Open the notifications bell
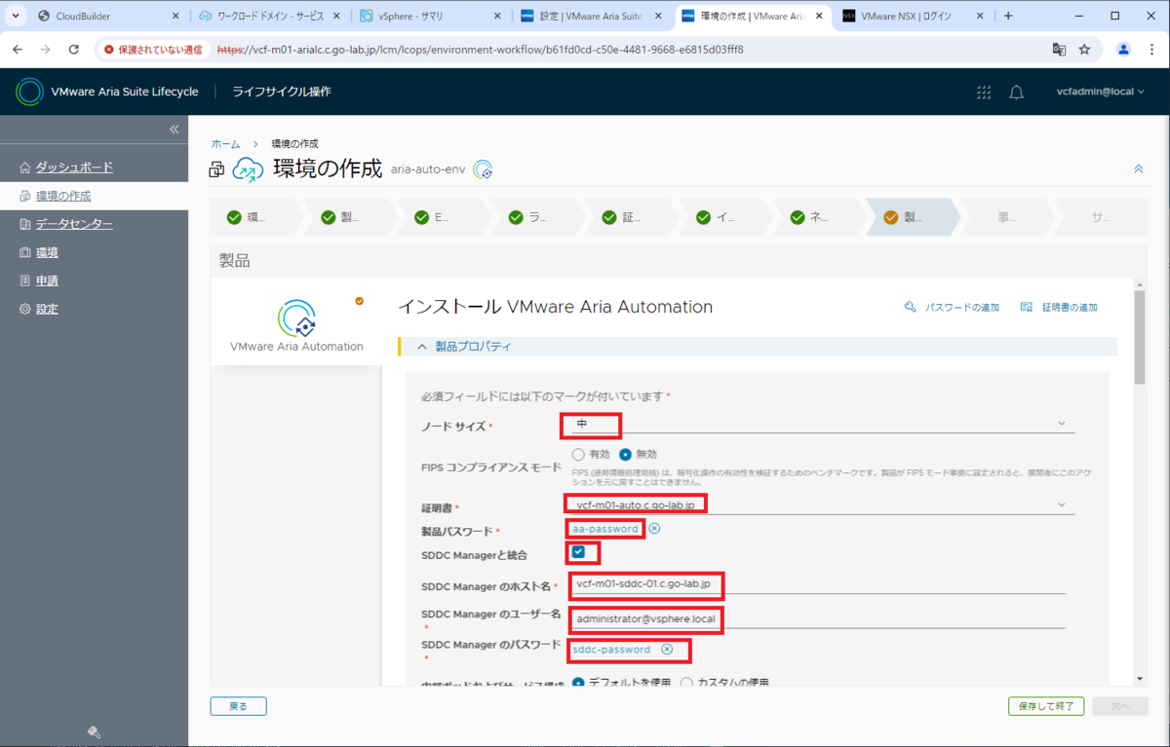This screenshot has height=747, width=1170. (1016, 92)
